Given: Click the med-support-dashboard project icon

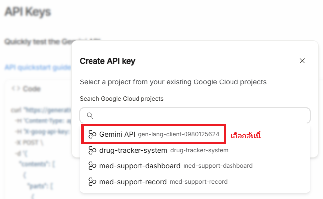Looking at the screenshot, I should (x=92, y=166).
